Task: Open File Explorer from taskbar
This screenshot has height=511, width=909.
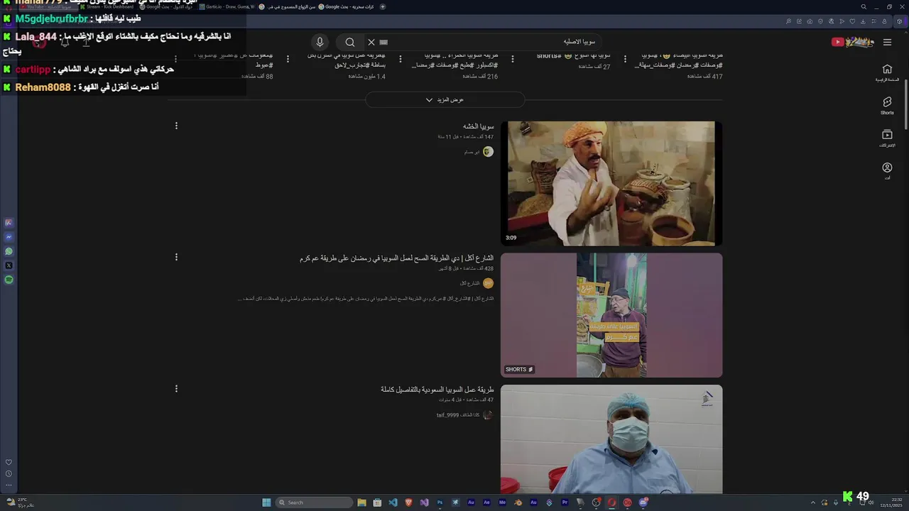Action: pyautogui.click(x=361, y=502)
